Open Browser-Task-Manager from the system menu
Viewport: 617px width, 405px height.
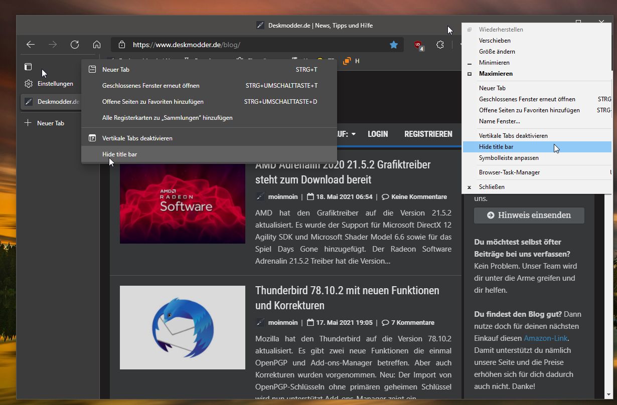pyautogui.click(x=538, y=172)
